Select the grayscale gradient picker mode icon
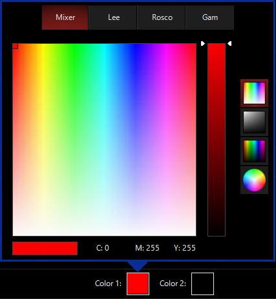Image resolution: width=276 pixels, height=299 pixels. (254, 122)
